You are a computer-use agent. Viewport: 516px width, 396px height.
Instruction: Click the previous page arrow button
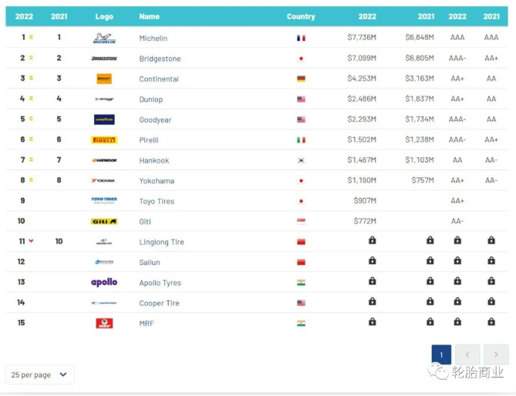pos(467,354)
